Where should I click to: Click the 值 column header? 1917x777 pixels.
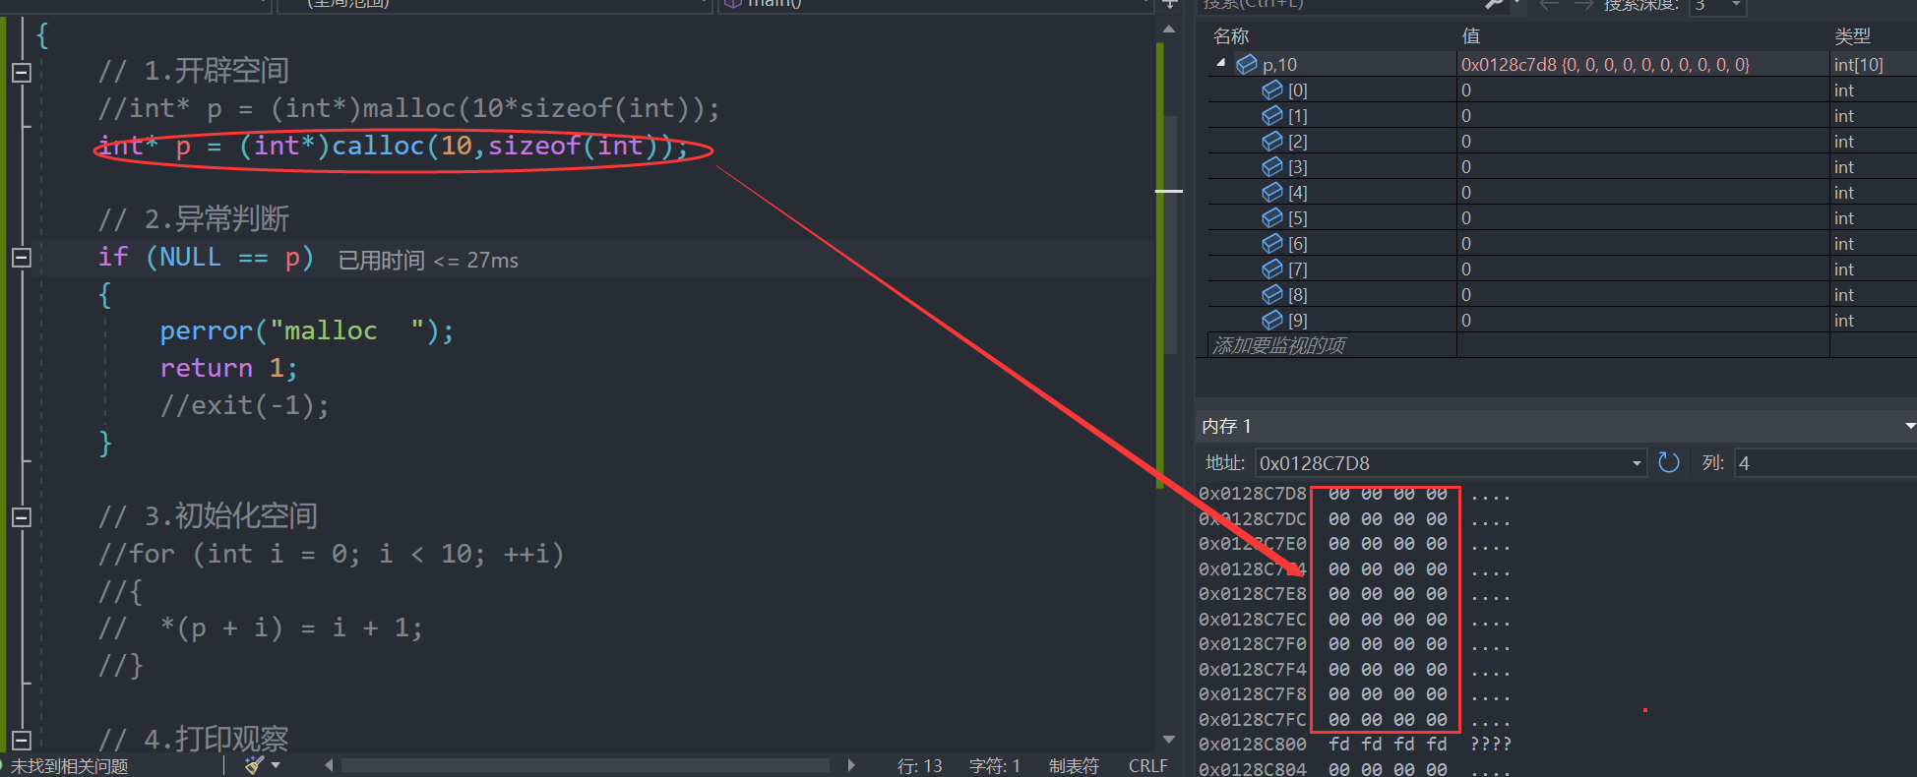tap(1471, 36)
